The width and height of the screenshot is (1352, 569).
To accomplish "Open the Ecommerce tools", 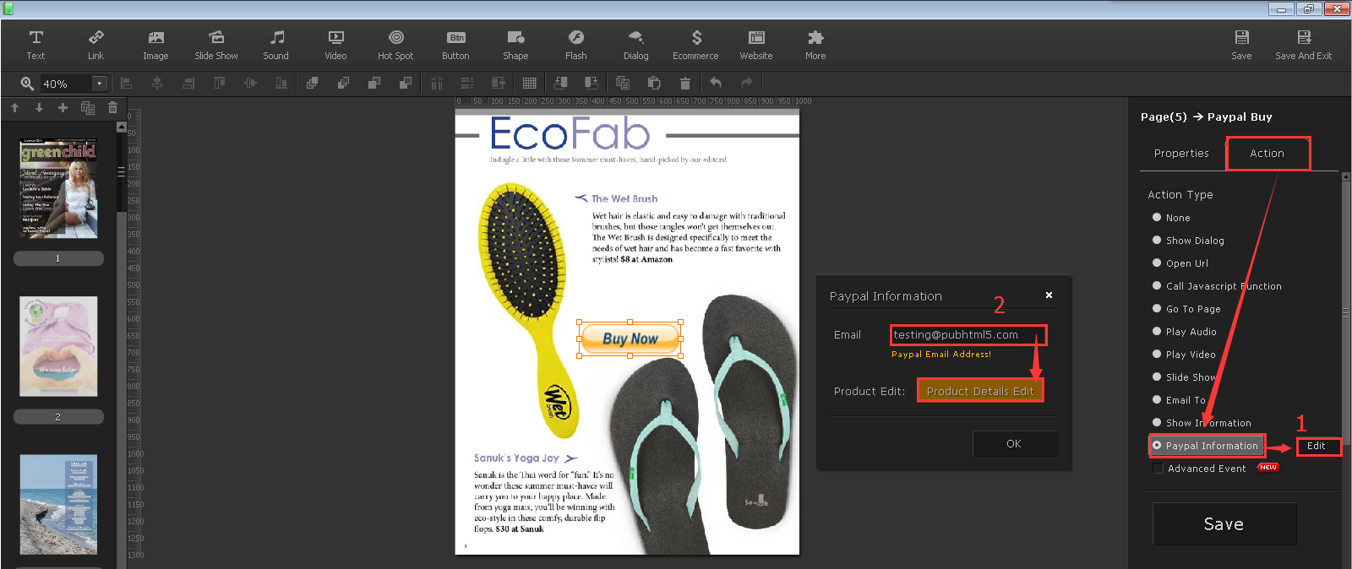I will [695, 45].
